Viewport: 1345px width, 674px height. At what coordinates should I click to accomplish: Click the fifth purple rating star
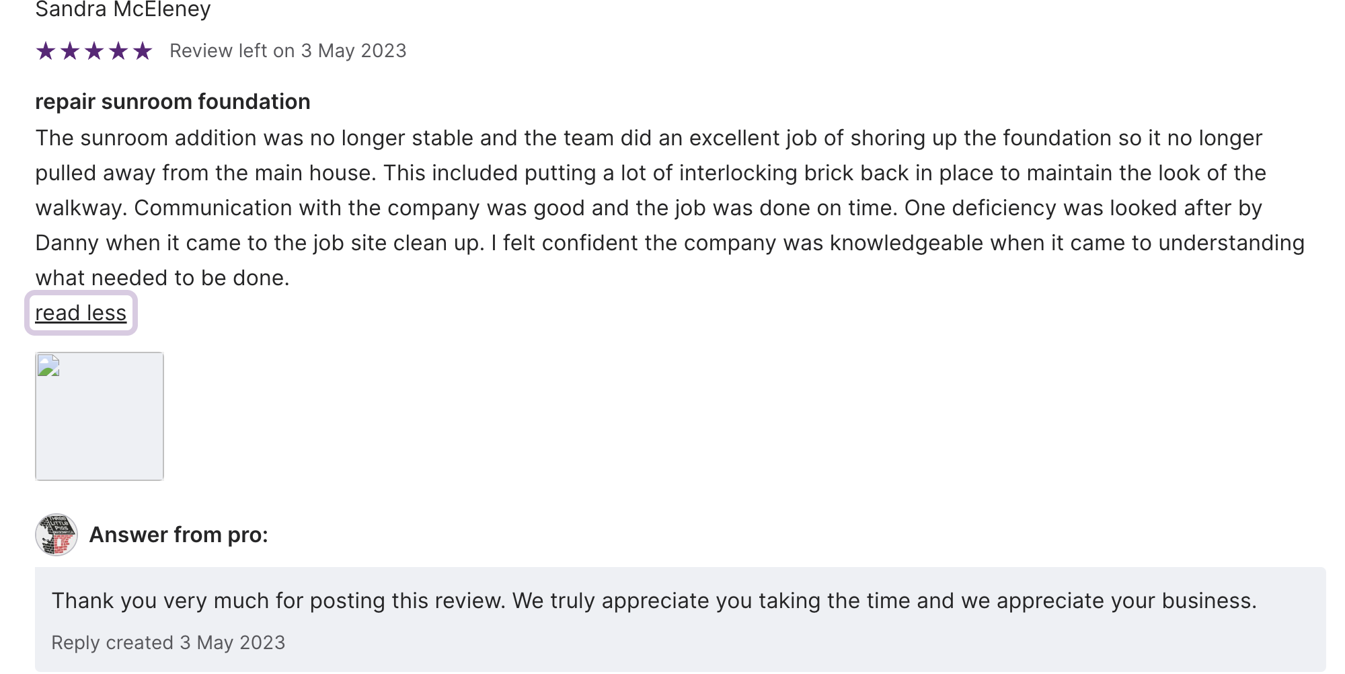tap(143, 51)
